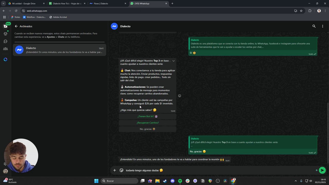The height and width of the screenshot is (185, 329).
Task: Open OBS Studio from the taskbar
Action: click(x=218, y=181)
